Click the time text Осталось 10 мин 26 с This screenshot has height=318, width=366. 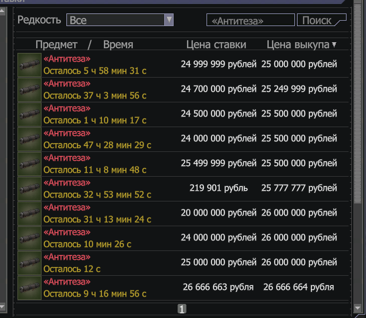click(x=87, y=244)
